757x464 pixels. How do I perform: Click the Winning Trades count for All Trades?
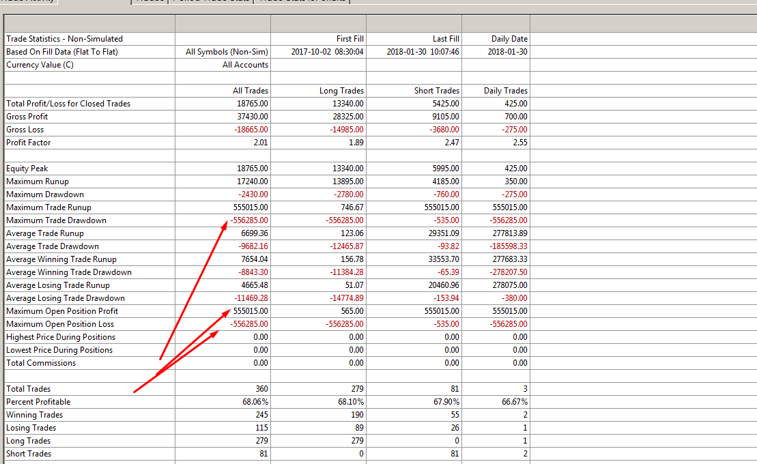tap(260, 415)
